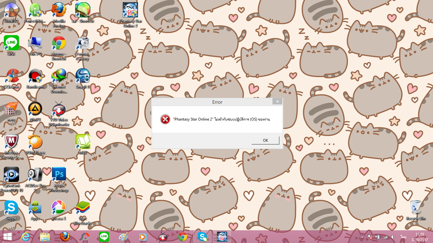
Task: Open Internet Download Manager desktop icon
Action: point(59,81)
